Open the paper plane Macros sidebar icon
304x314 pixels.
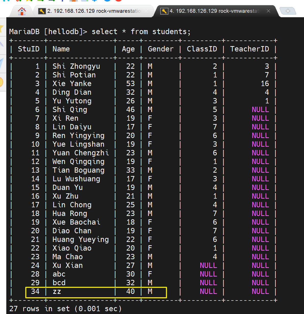coord(2,62)
